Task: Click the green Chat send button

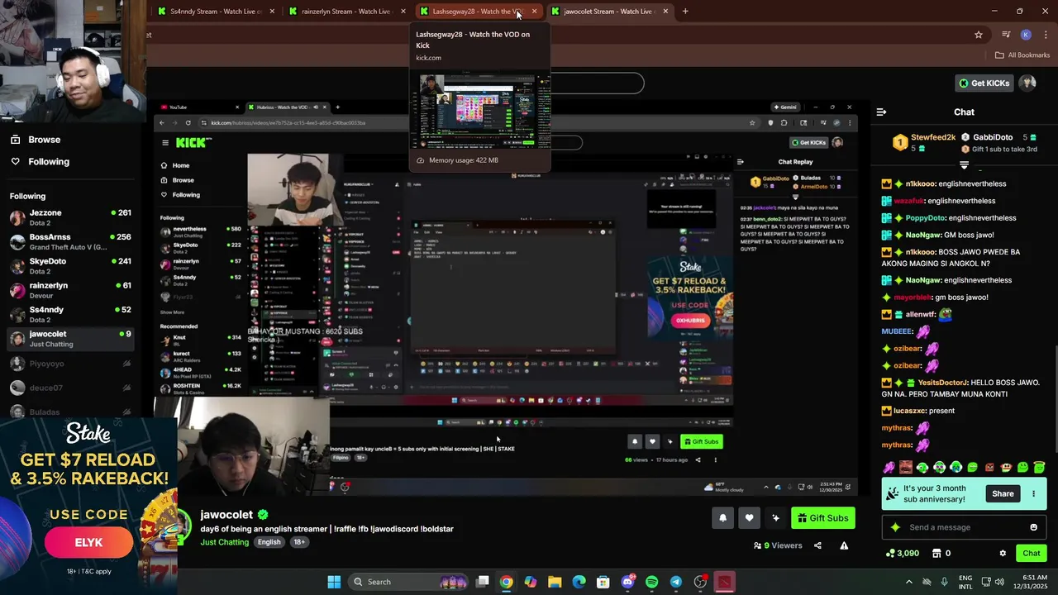Action: [x=1032, y=553]
